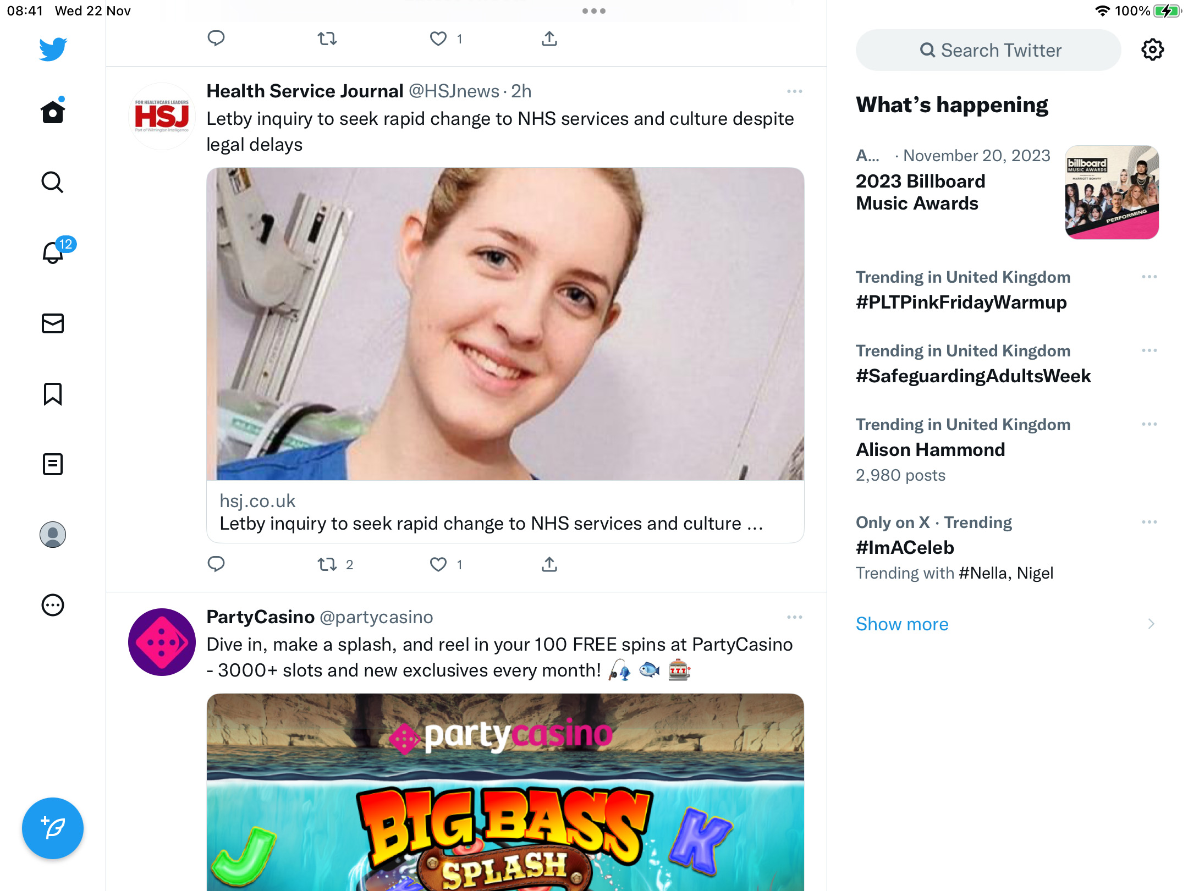The image size is (1188, 891).
Task: Compose a new tweet with the feather button
Action: [53, 828]
